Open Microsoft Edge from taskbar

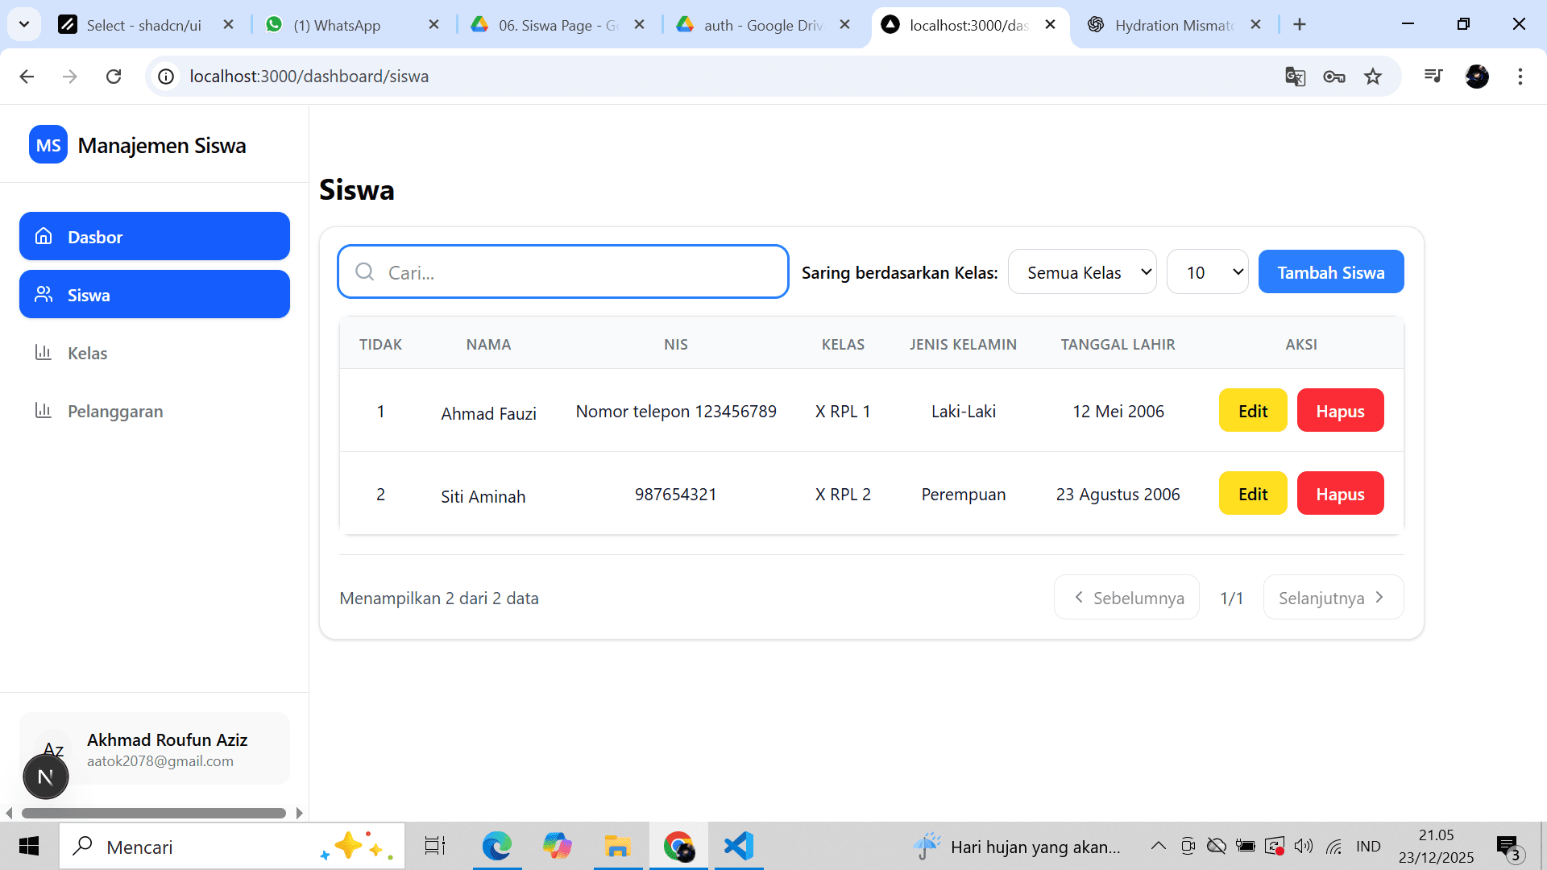(x=497, y=846)
